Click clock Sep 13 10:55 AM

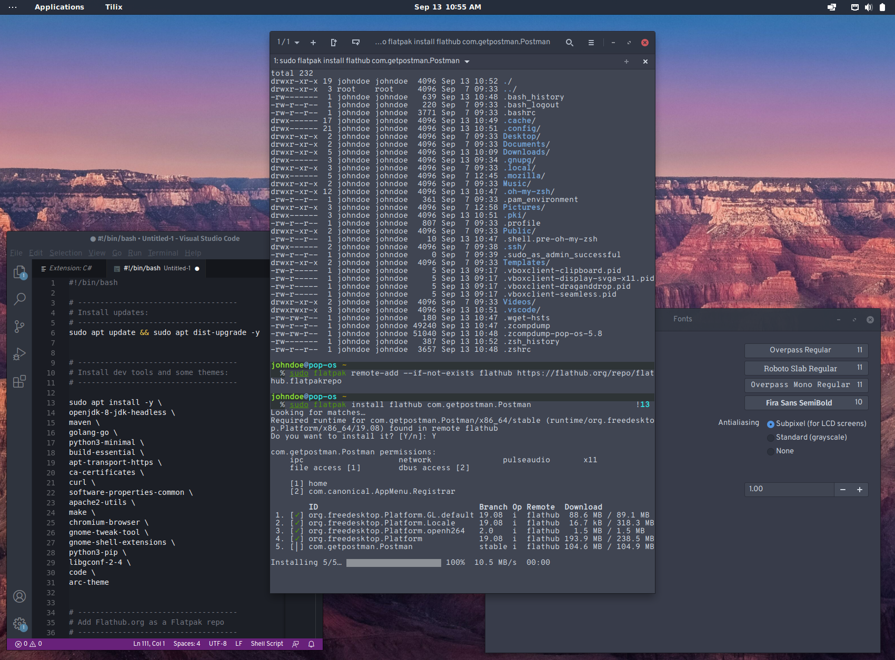(447, 7)
